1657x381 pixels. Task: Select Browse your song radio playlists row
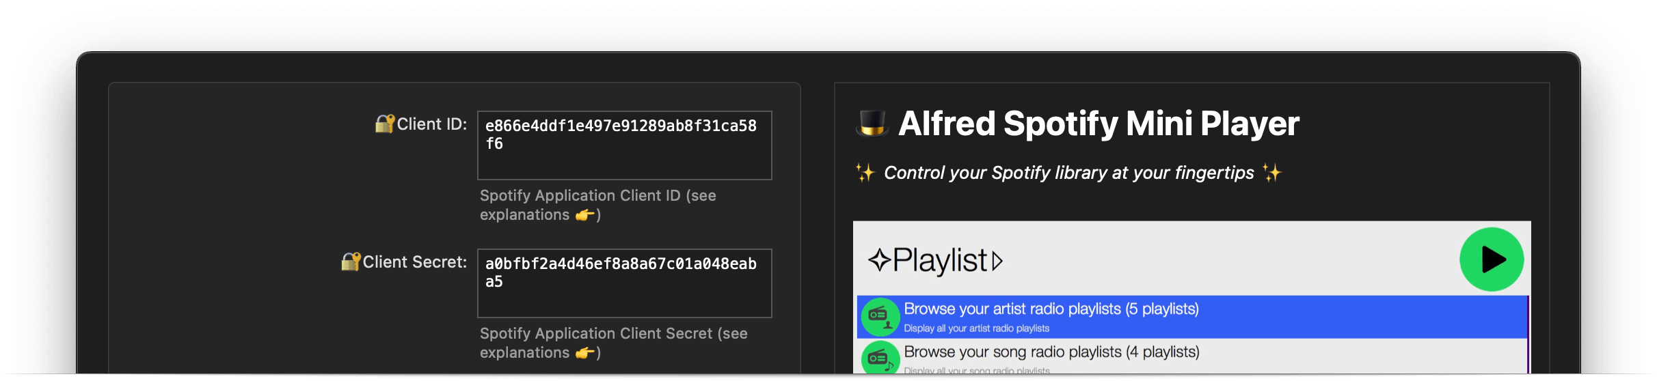(1192, 356)
